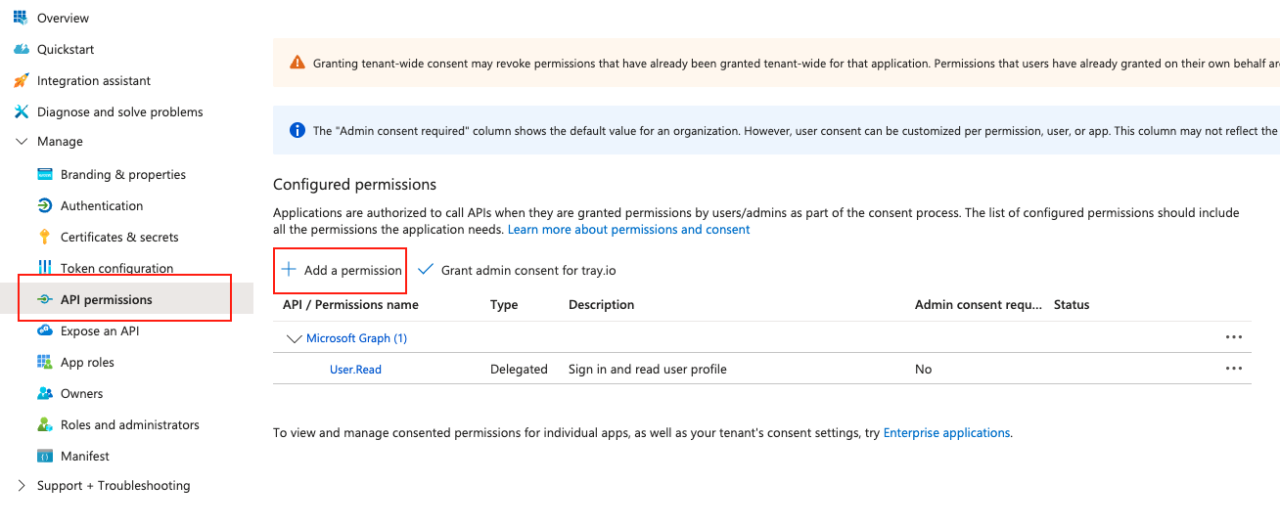This screenshot has height=528, width=1280.
Task: Click the Status column header
Action: [1072, 305]
